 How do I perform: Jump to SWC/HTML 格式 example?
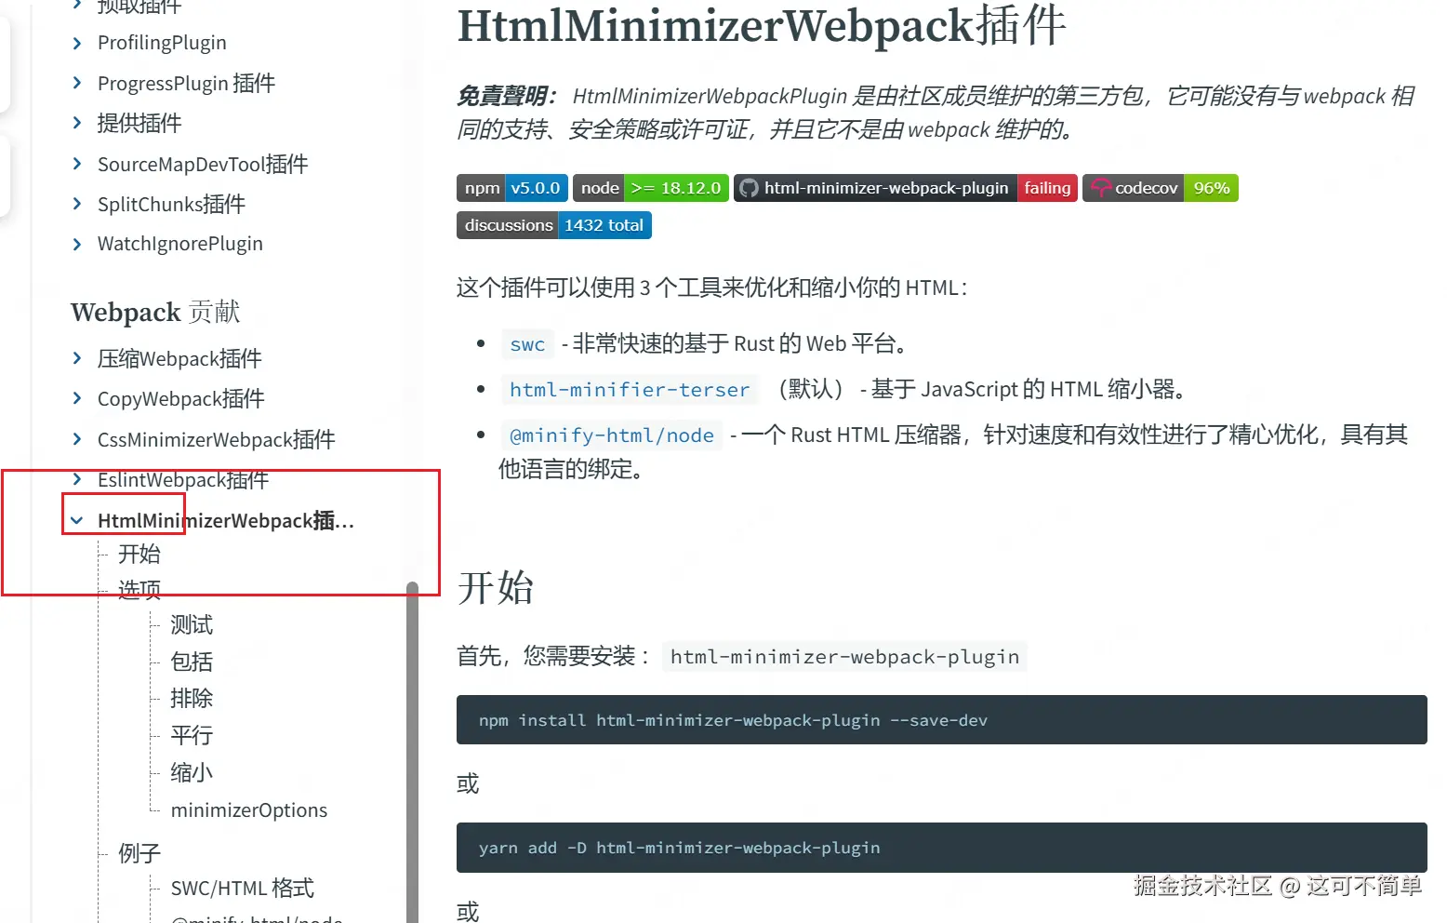(243, 888)
